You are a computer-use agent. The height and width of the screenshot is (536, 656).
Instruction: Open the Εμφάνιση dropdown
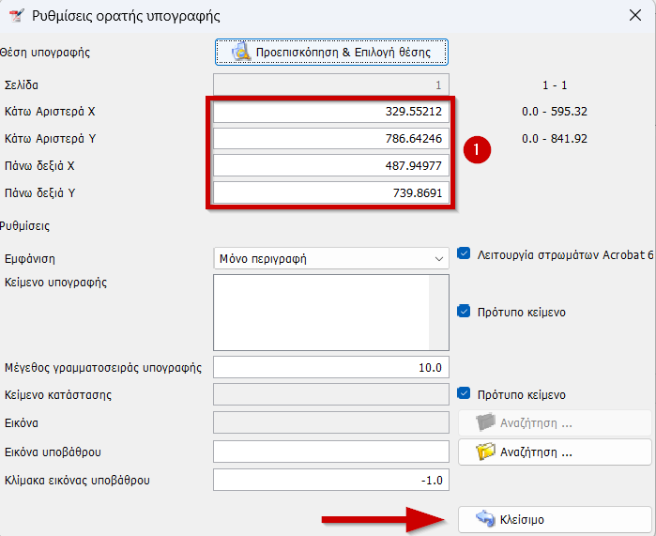tap(331, 258)
